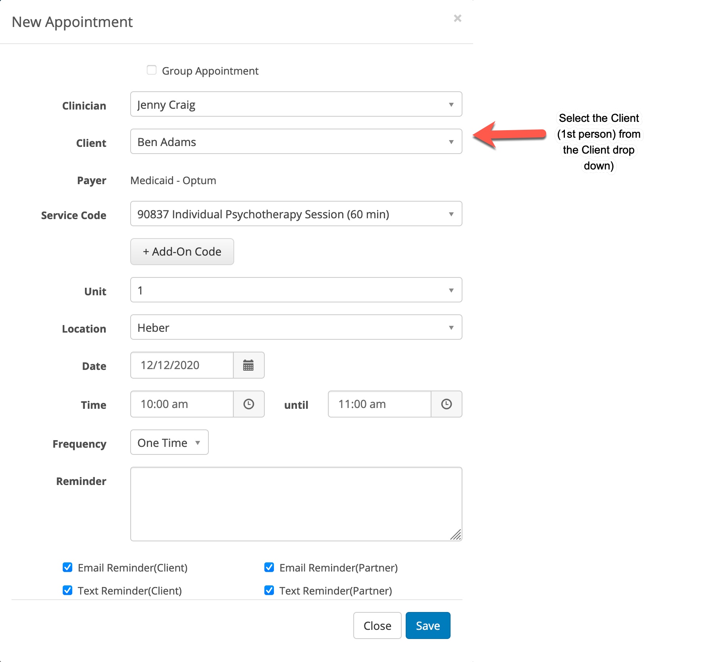Open the Clinician dropdown showing Jenny Craig
The width and height of the screenshot is (705, 662).
pos(296,104)
